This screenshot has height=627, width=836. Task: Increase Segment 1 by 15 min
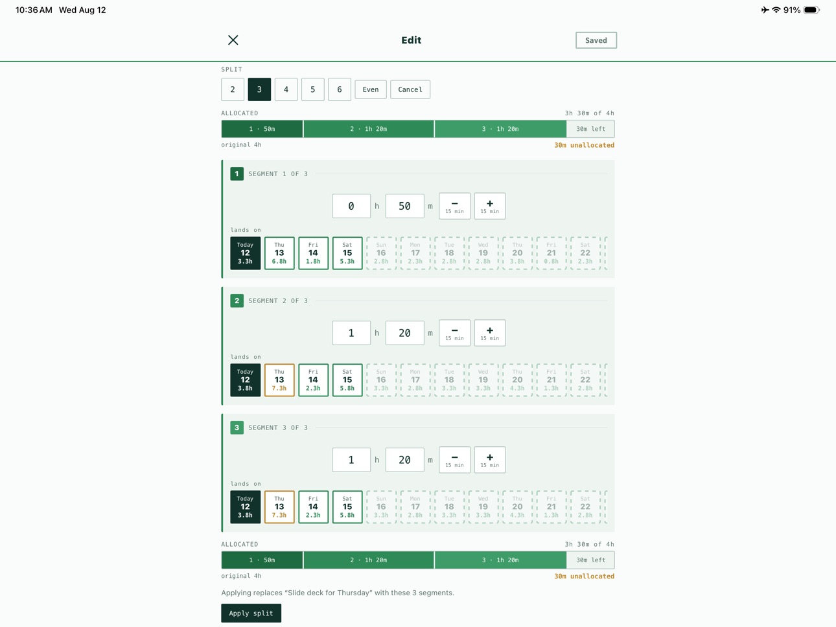(x=489, y=206)
